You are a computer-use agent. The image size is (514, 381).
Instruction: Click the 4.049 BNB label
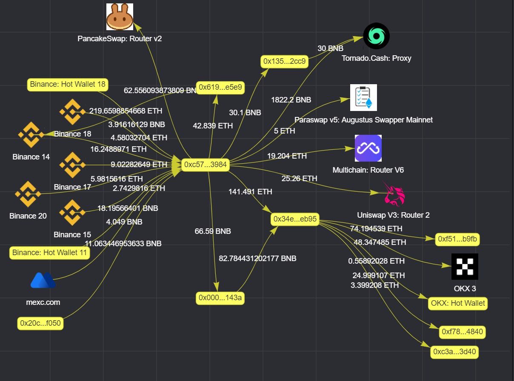124,222
